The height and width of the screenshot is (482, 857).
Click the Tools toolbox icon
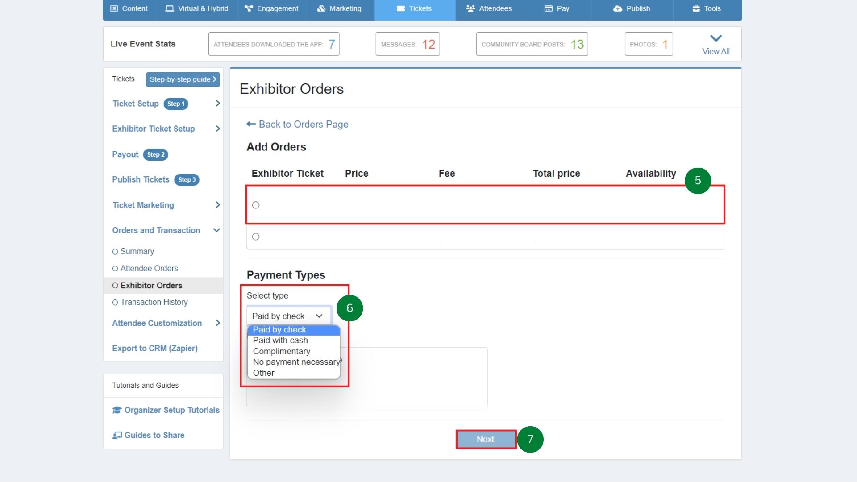(x=696, y=8)
